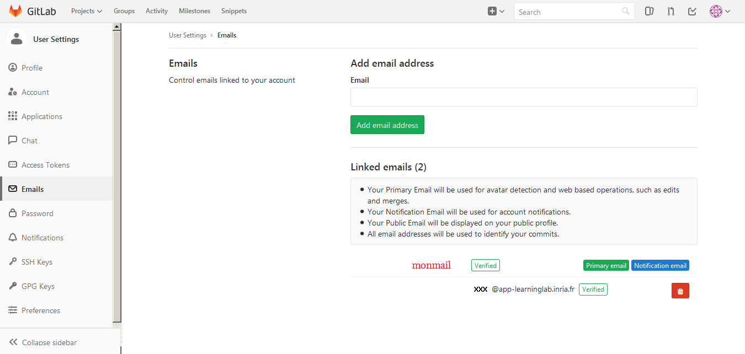This screenshot has width=745, height=354.
Task: Open the new item plus dropdown
Action: coord(496,11)
